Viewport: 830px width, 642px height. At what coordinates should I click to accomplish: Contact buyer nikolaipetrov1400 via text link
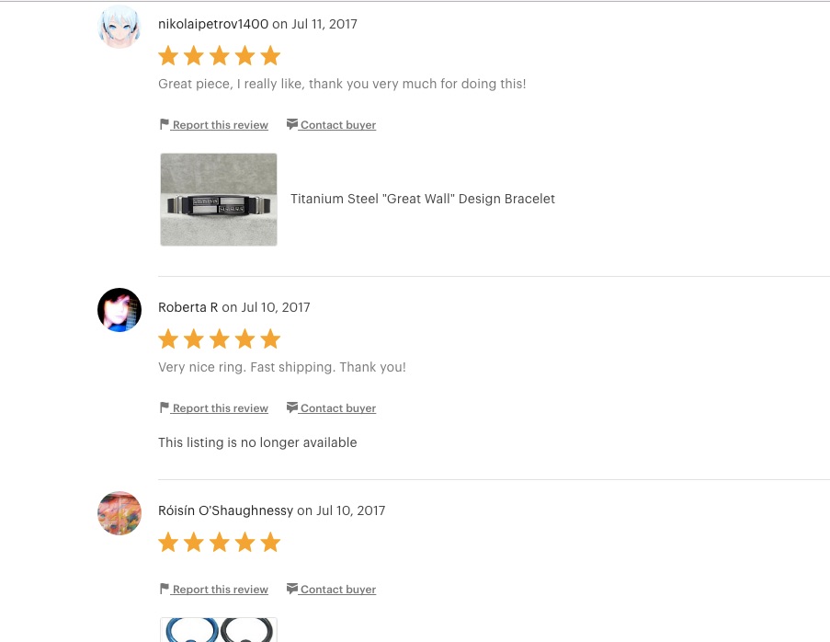click(338, 125)
